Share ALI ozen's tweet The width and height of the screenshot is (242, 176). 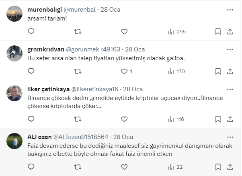(230, 166)
